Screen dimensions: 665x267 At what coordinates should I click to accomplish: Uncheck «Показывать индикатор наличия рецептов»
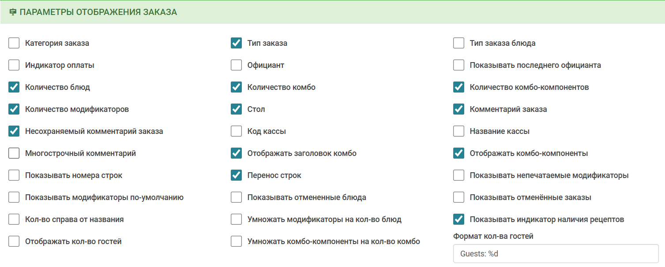point(459,219)
